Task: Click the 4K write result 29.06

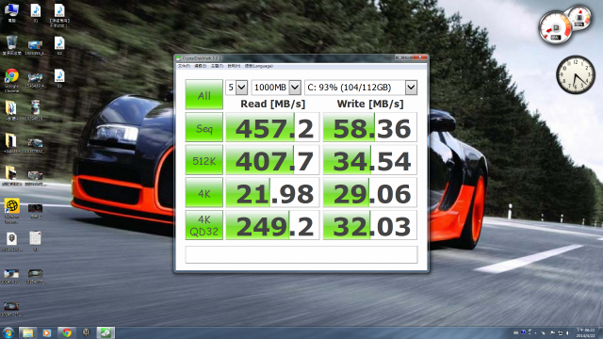Action: (370, 192)
